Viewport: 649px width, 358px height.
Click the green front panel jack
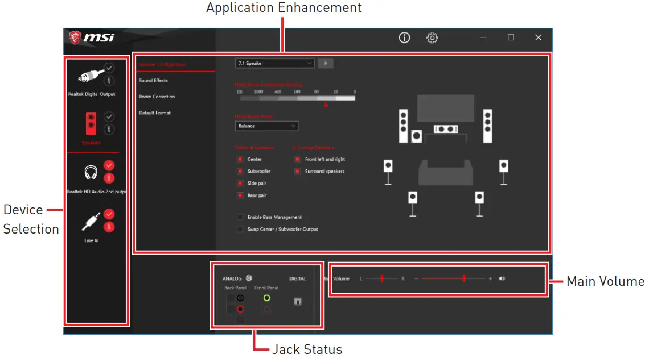[266, 298]
